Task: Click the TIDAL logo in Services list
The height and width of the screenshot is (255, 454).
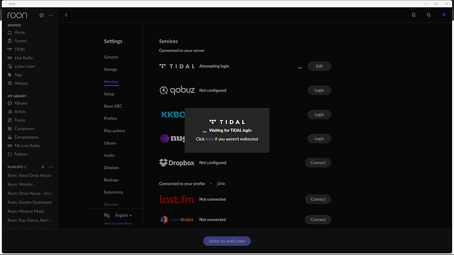Action: [177, 66]
